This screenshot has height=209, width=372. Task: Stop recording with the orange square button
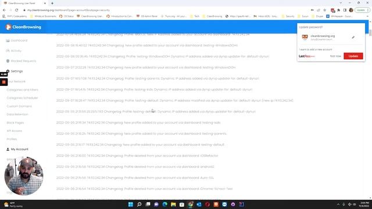(4, 82)
